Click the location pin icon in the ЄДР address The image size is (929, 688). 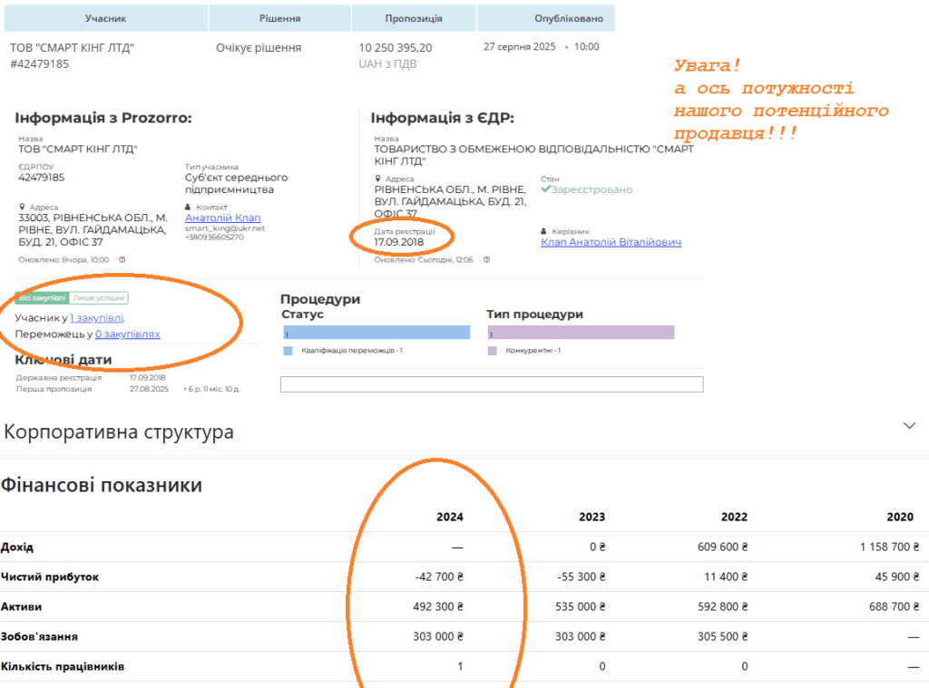377,179
